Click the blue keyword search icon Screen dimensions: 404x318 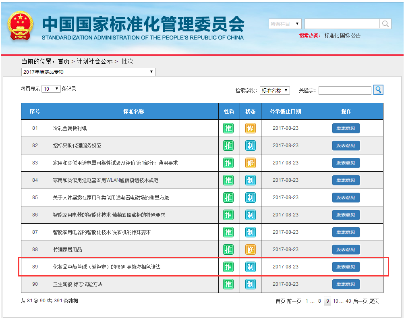coord(378,90)
